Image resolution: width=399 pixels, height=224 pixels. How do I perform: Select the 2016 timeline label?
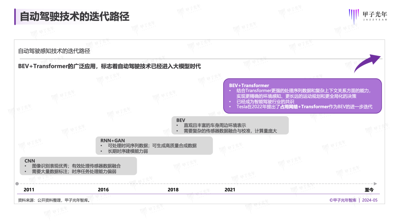(103, 190)
